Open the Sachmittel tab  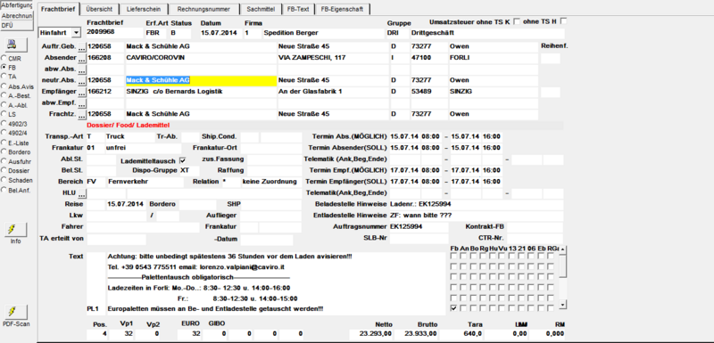[x=261, y=9]
